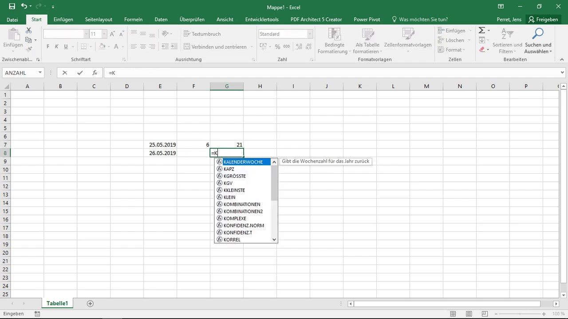Increase indent in Ausrichtung group
This screenshot has height=319, width=568.
174,47
